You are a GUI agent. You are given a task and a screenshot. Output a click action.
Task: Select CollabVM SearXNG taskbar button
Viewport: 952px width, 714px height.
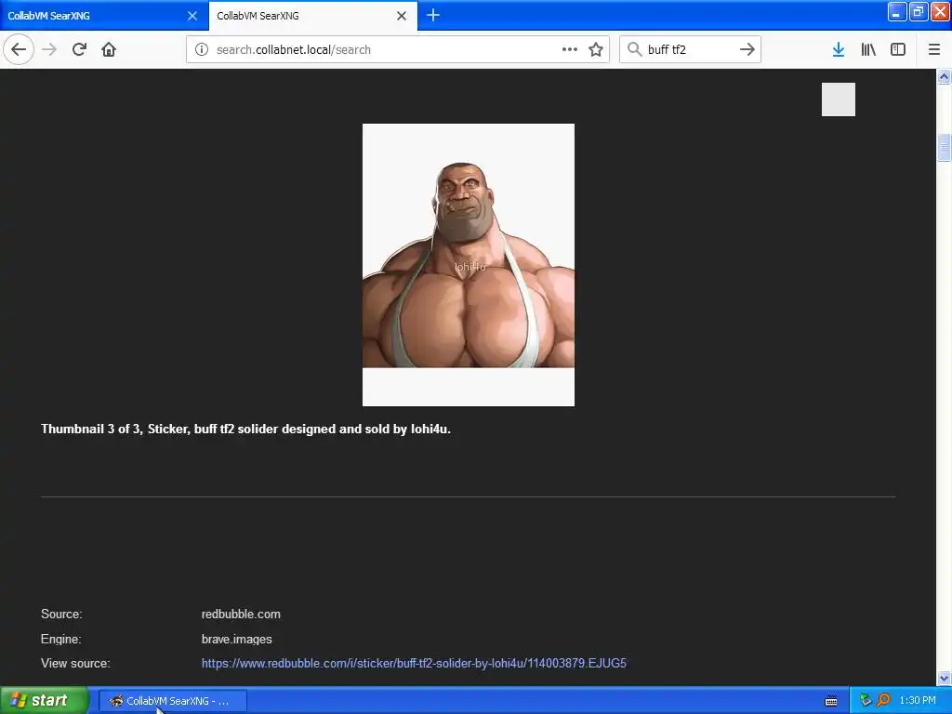pos(173,701)
